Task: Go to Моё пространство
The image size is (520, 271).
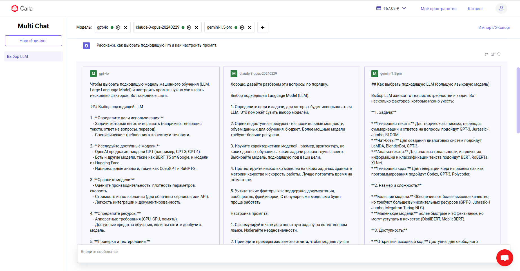Action: tap(439, 9)
